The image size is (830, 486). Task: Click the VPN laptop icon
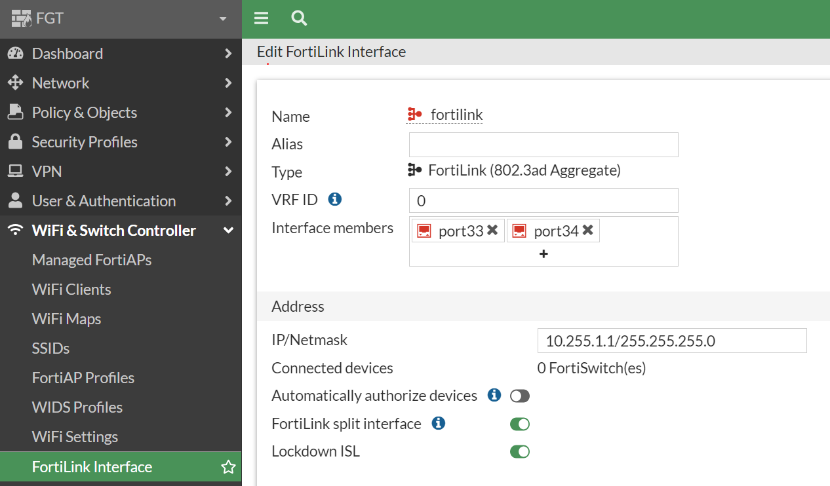15,171
